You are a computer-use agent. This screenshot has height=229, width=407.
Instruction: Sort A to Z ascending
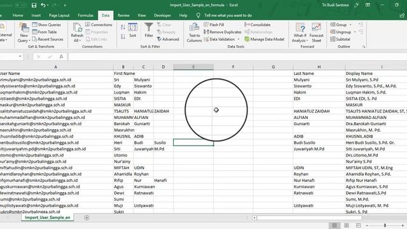coord(123,27)
